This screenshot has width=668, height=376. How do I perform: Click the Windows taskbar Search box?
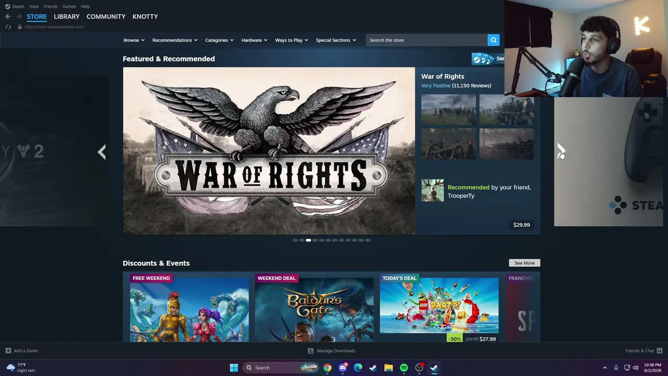pos(281,368)
